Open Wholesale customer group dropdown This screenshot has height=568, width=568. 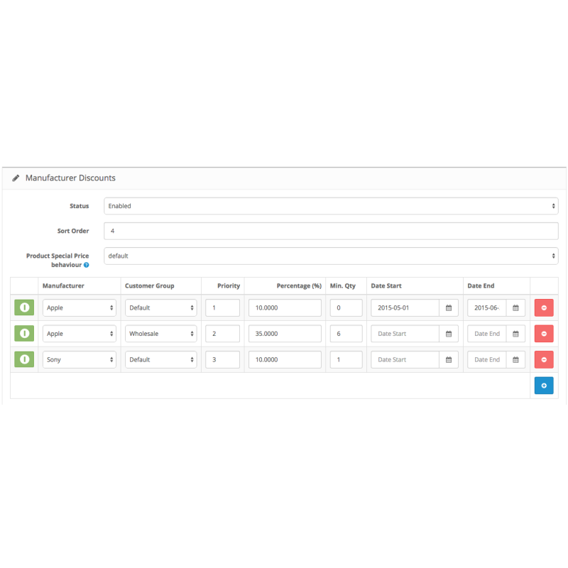tap(160, 334)
